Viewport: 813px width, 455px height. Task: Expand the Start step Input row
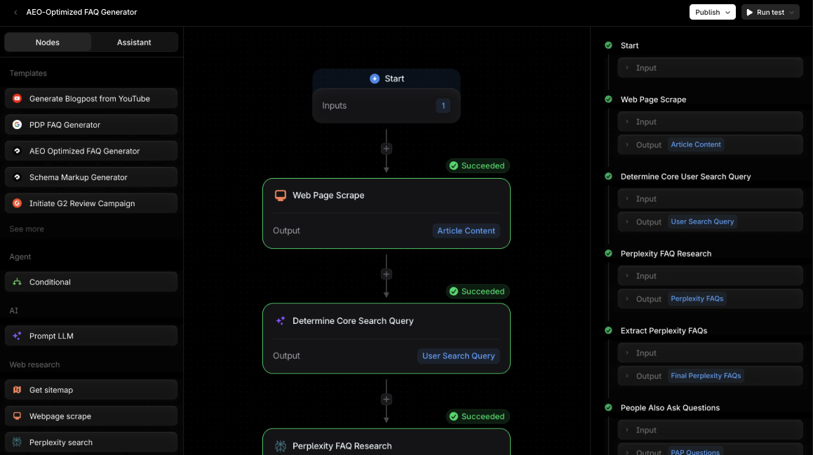click(710, 68)
